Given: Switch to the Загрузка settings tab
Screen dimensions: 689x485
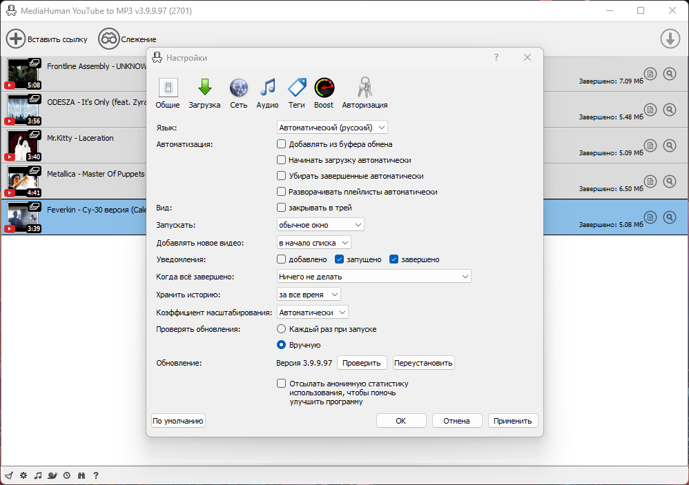Looking at the screenshot, I should click(204, 92).
